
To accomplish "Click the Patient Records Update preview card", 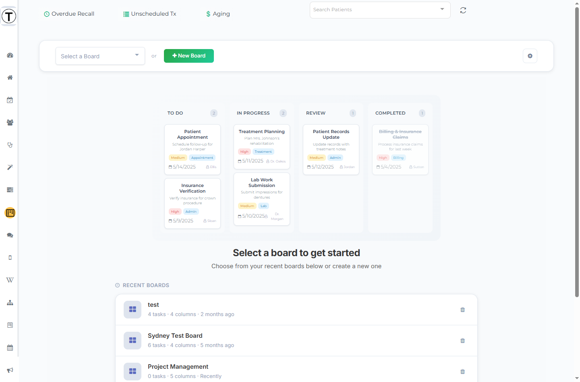I will coord(331,150).
